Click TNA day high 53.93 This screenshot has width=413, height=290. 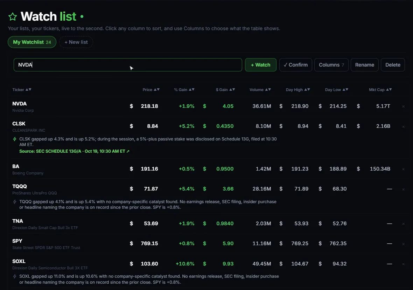[301, 223]
